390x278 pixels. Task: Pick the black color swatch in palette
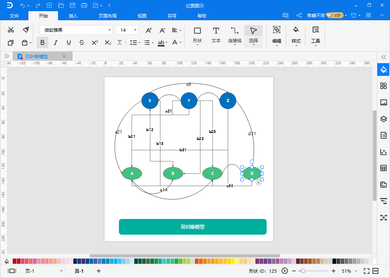[334, 261]
